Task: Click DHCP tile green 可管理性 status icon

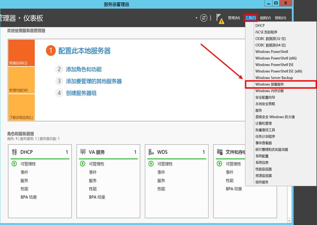Action: coord(14,164)
